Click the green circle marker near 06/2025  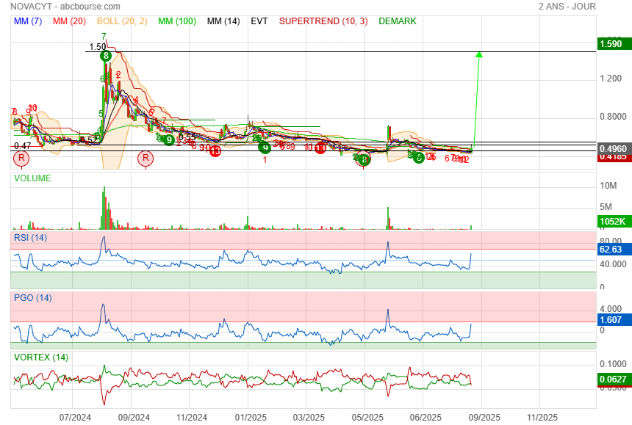pyautogui.click(x=419, y=157)
